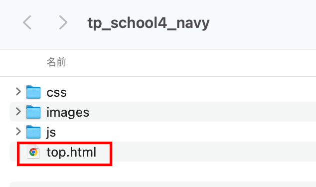
Task: Select the images folder name
Action: [x=68, y=112]
